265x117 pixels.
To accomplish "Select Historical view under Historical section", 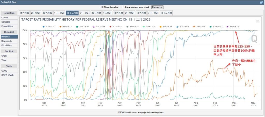I will point(9,37).
